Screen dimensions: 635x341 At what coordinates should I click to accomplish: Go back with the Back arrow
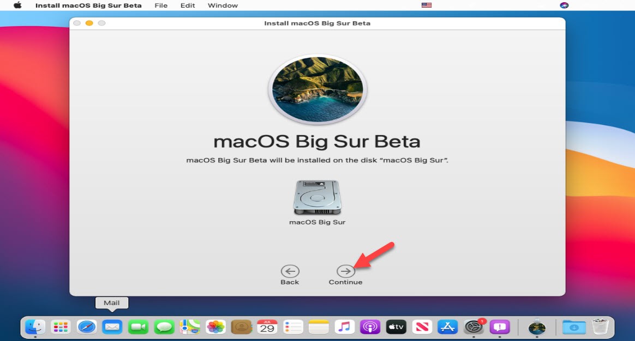point(290,271)
